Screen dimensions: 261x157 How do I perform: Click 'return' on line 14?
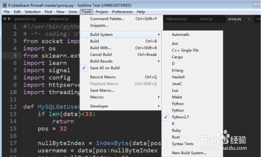63,121
